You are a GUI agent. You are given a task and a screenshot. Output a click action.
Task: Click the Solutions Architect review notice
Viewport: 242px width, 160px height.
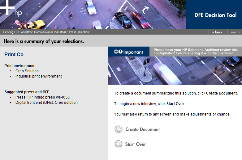[195, 51]
